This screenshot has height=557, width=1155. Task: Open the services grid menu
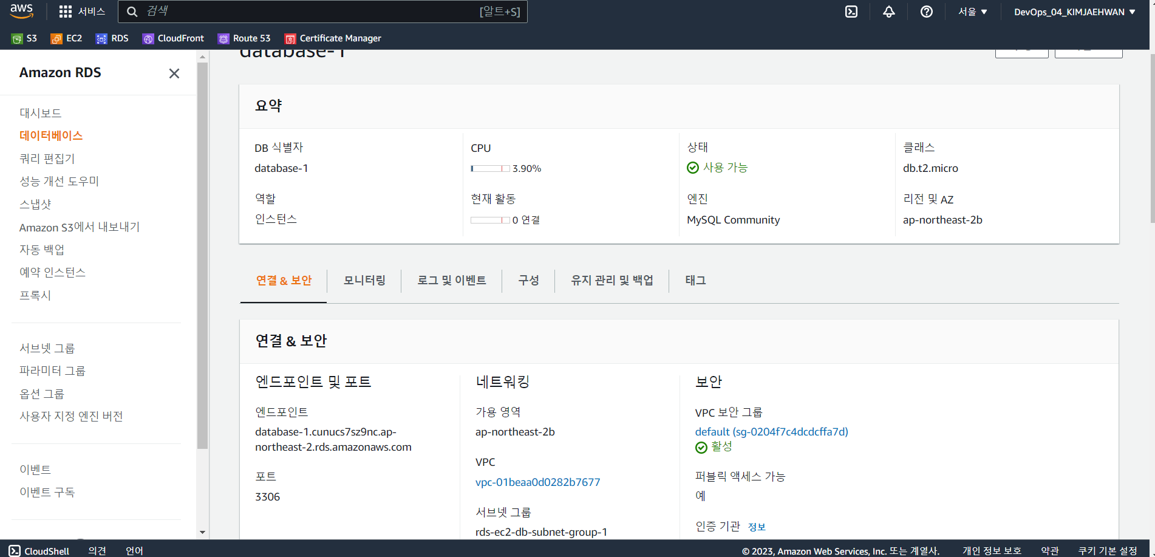point(66,12)
